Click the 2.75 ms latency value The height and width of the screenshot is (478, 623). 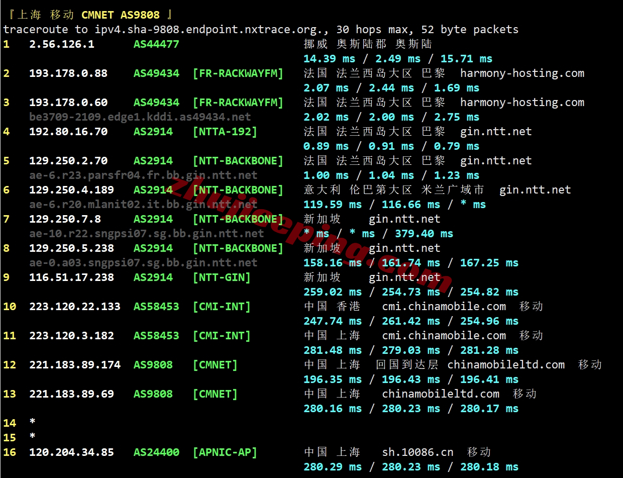457,117
